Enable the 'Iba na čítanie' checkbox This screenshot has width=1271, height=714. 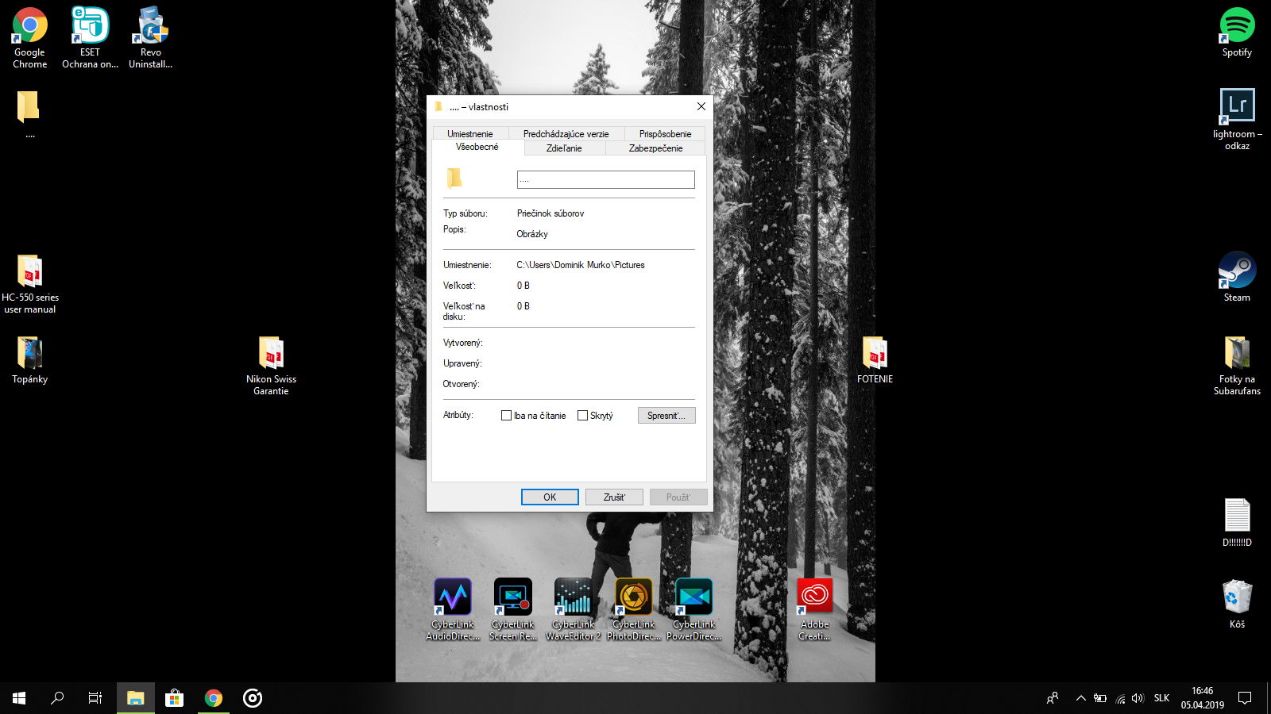coord(506,416)
